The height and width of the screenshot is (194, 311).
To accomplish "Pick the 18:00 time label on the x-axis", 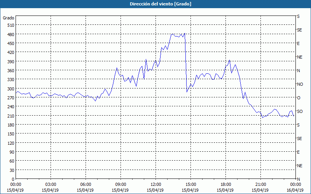I will [x=225, y=185].
